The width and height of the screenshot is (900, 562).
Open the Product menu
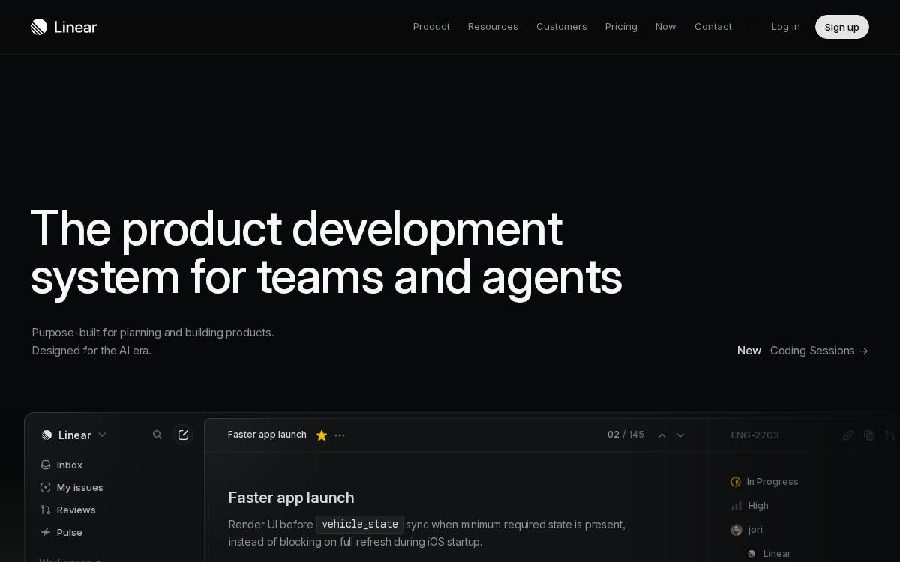tap(431, 27)
